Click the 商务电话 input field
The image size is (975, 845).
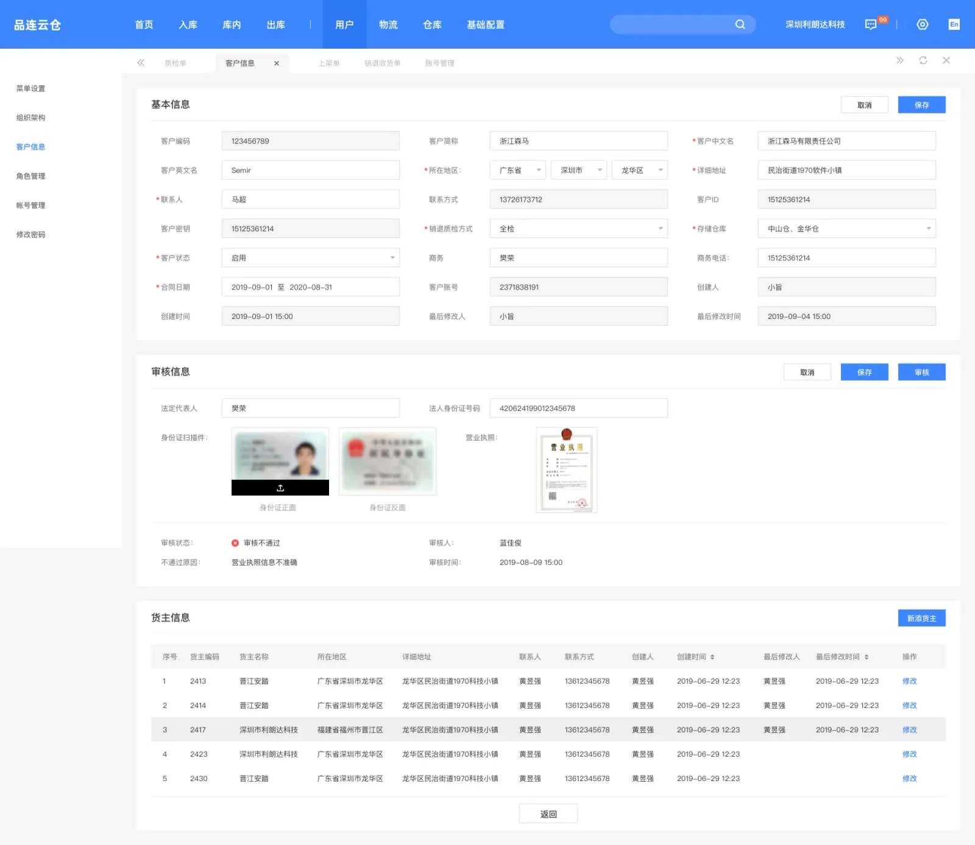[x=847, y=258]
